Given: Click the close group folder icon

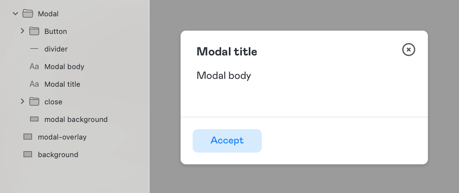Looking at the screenshot, I should click(34, 101).
